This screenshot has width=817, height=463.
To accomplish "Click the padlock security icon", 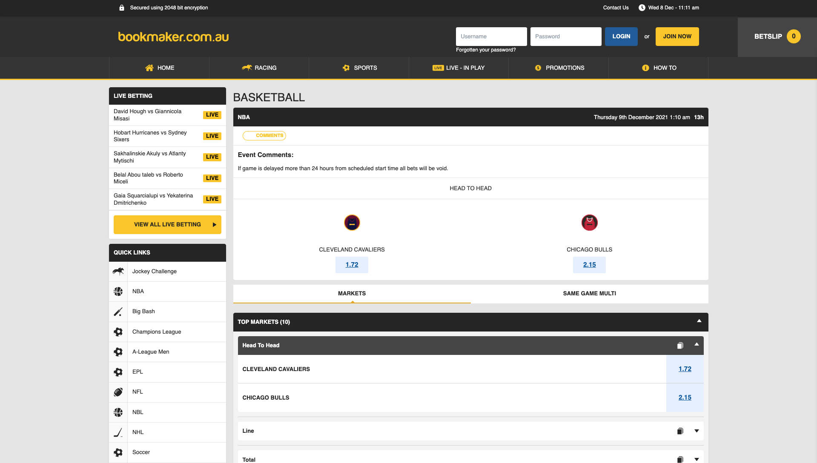I will (122, 8).
